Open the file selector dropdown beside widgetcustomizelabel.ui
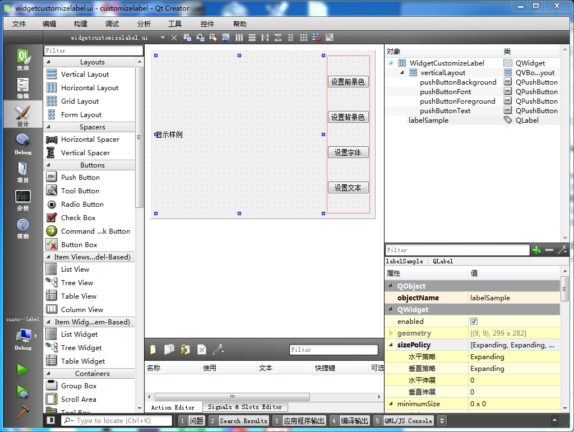The width and height of the screenshot is (574, 432). [161, 38]
